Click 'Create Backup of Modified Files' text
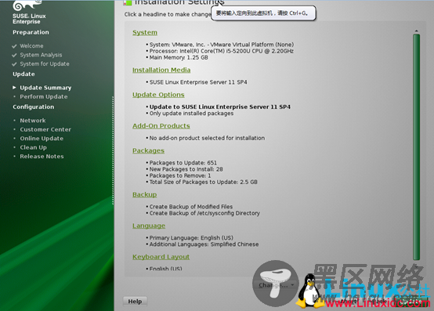The image size is (434, 311). coord(191,207)
